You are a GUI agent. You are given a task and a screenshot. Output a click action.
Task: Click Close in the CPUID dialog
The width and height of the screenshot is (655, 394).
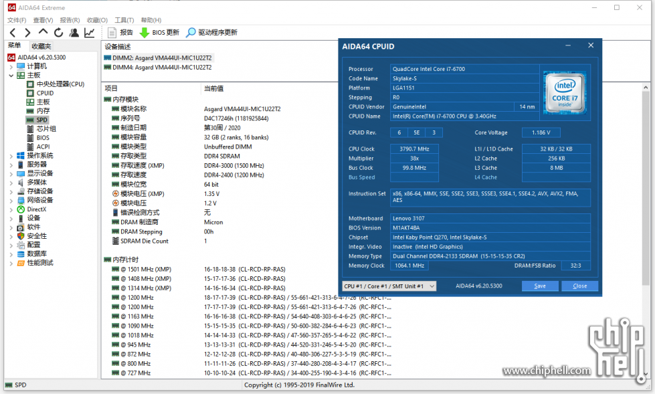tap(579, 286)
